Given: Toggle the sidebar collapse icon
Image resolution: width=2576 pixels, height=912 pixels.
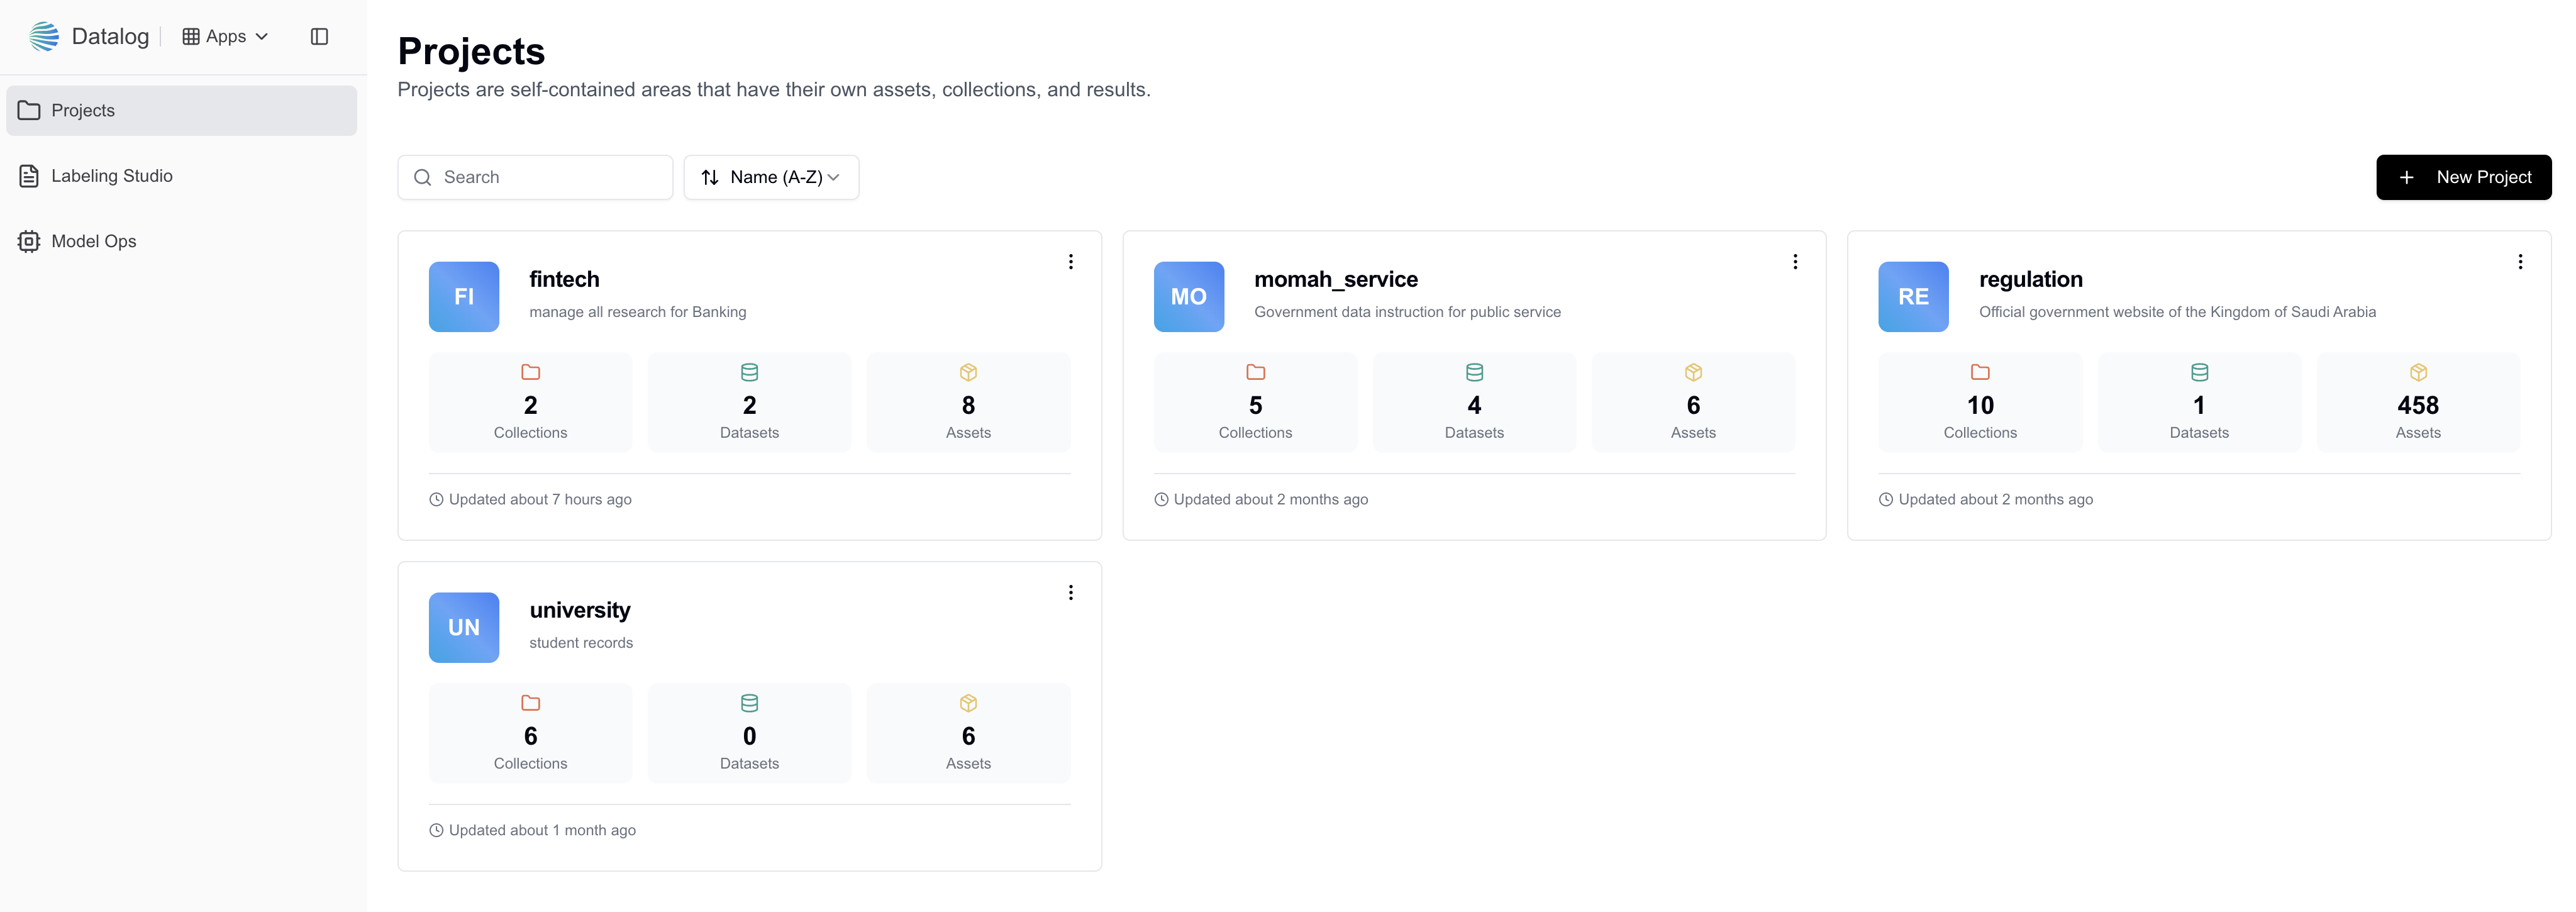Looking at the screenshot, I should coord(319,37).
